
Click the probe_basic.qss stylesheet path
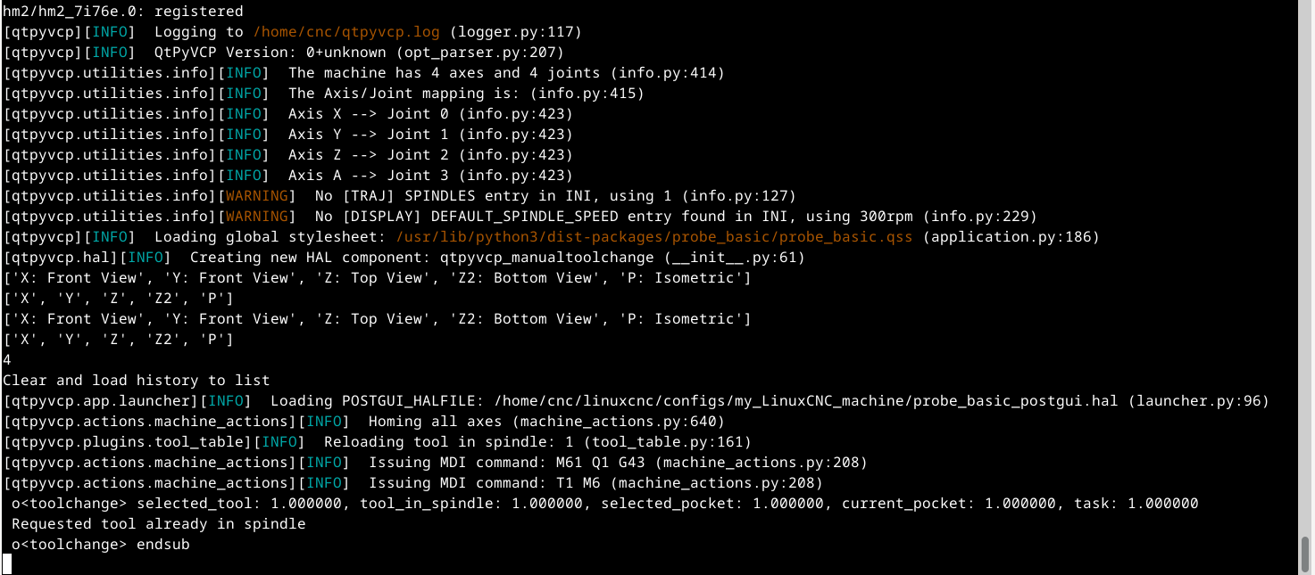(x=654, y=237)
